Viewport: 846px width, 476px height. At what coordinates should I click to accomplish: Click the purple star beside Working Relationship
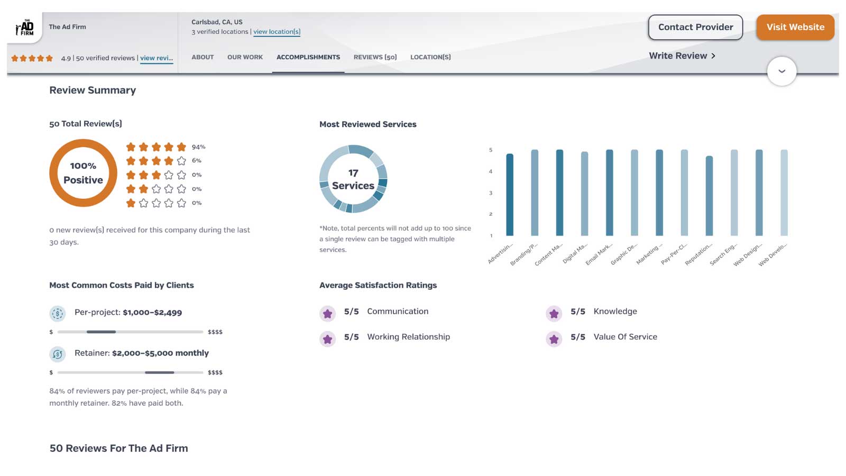[x=328, y=338]
